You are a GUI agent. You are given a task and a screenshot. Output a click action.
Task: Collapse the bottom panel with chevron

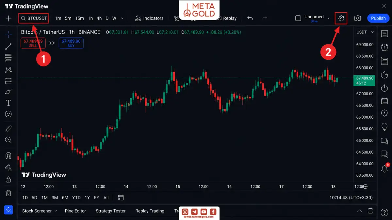pos(359,211)
